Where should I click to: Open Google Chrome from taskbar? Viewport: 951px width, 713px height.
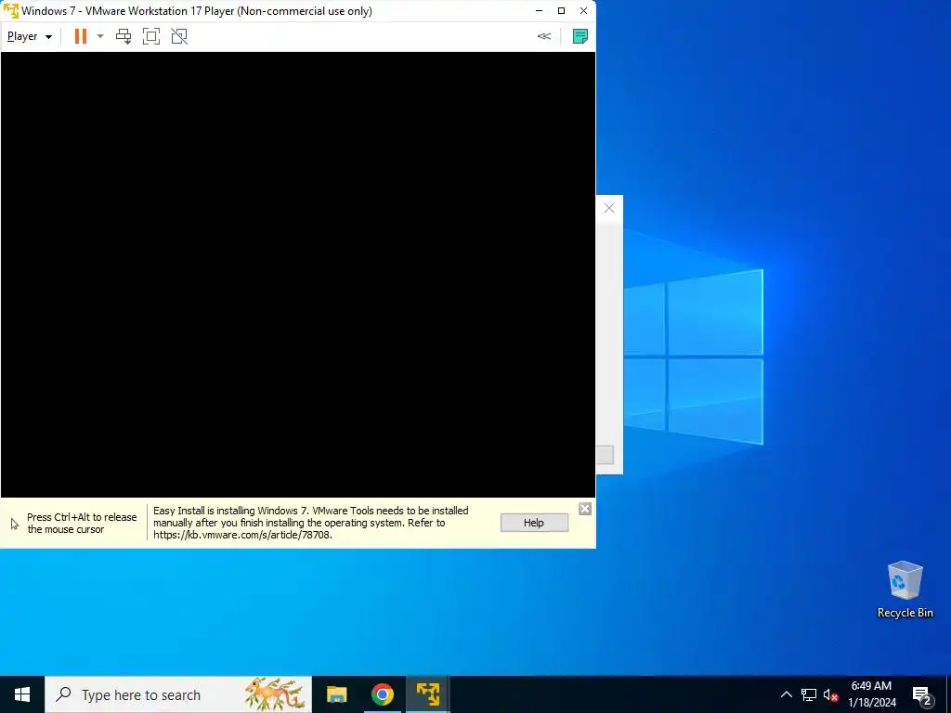pyautogui.click(x=382, y=694)
